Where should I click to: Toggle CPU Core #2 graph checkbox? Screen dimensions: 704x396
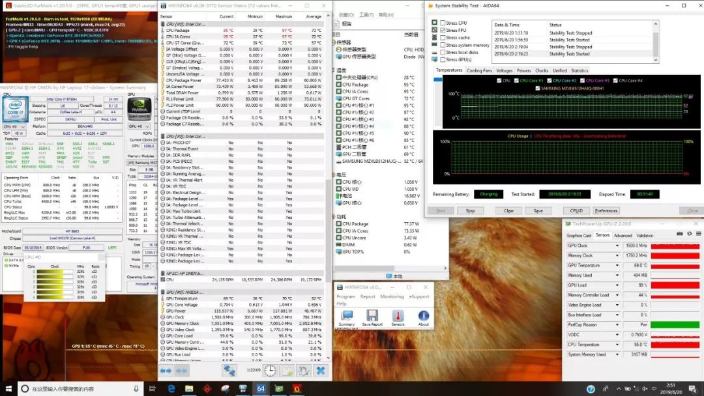[549, 81]
